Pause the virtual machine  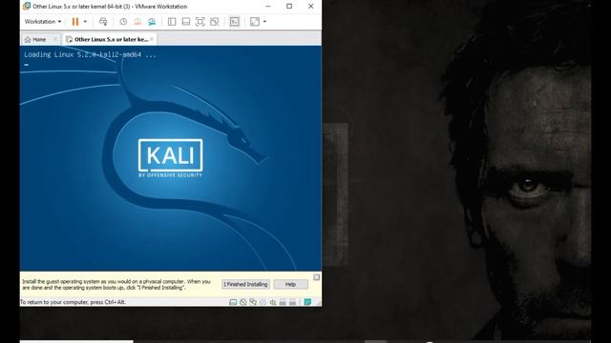(x=75, y=21)
